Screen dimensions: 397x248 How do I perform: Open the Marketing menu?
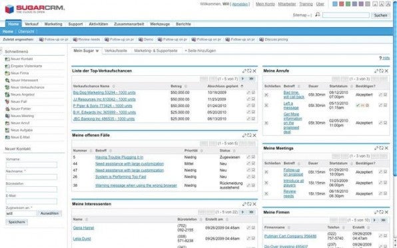pos(53,24)
